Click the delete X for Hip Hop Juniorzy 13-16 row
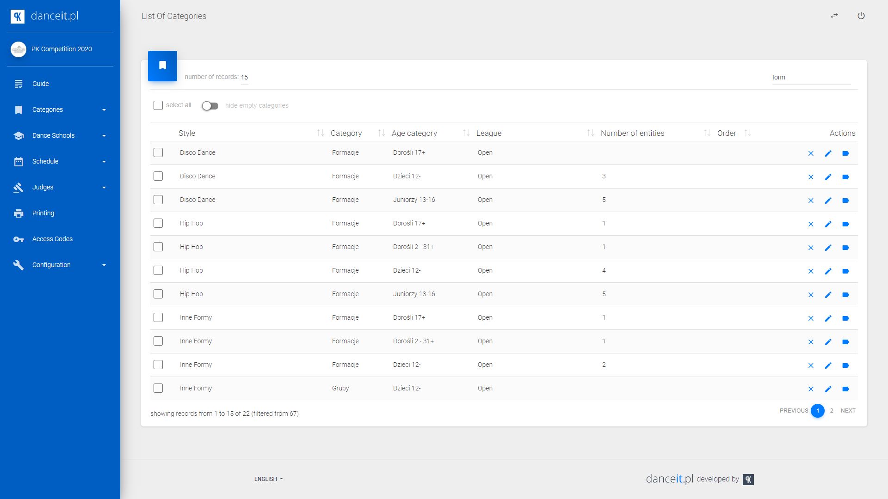 [810, 295]
